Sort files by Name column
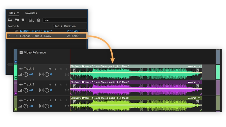The height and width of the screenshot is (127, 226). click(x=13, y=26)
